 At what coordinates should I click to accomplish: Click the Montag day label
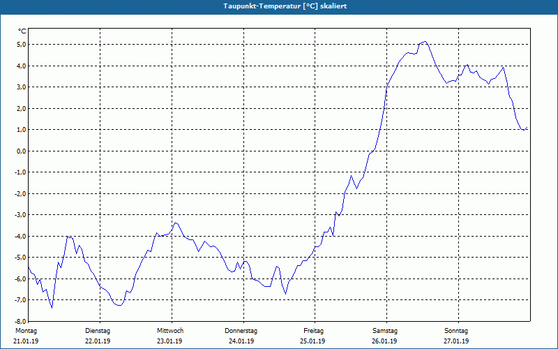(26, 331)
